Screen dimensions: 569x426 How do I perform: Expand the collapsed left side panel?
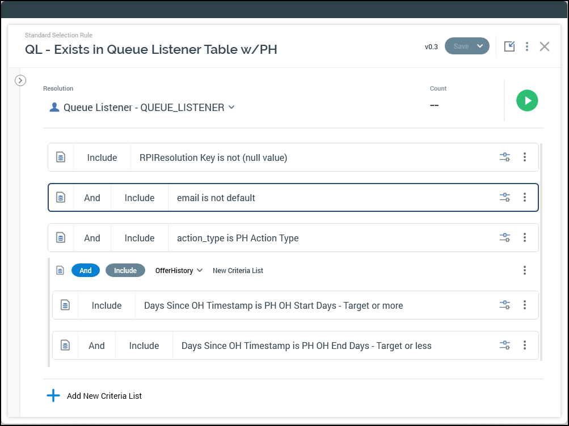click(x=20, y=80)
